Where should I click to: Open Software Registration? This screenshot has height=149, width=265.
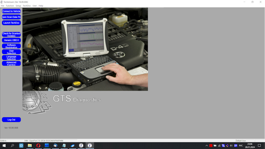11,46
